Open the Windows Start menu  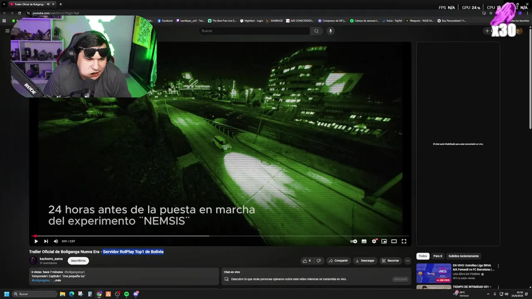click(x=7, y=294)
